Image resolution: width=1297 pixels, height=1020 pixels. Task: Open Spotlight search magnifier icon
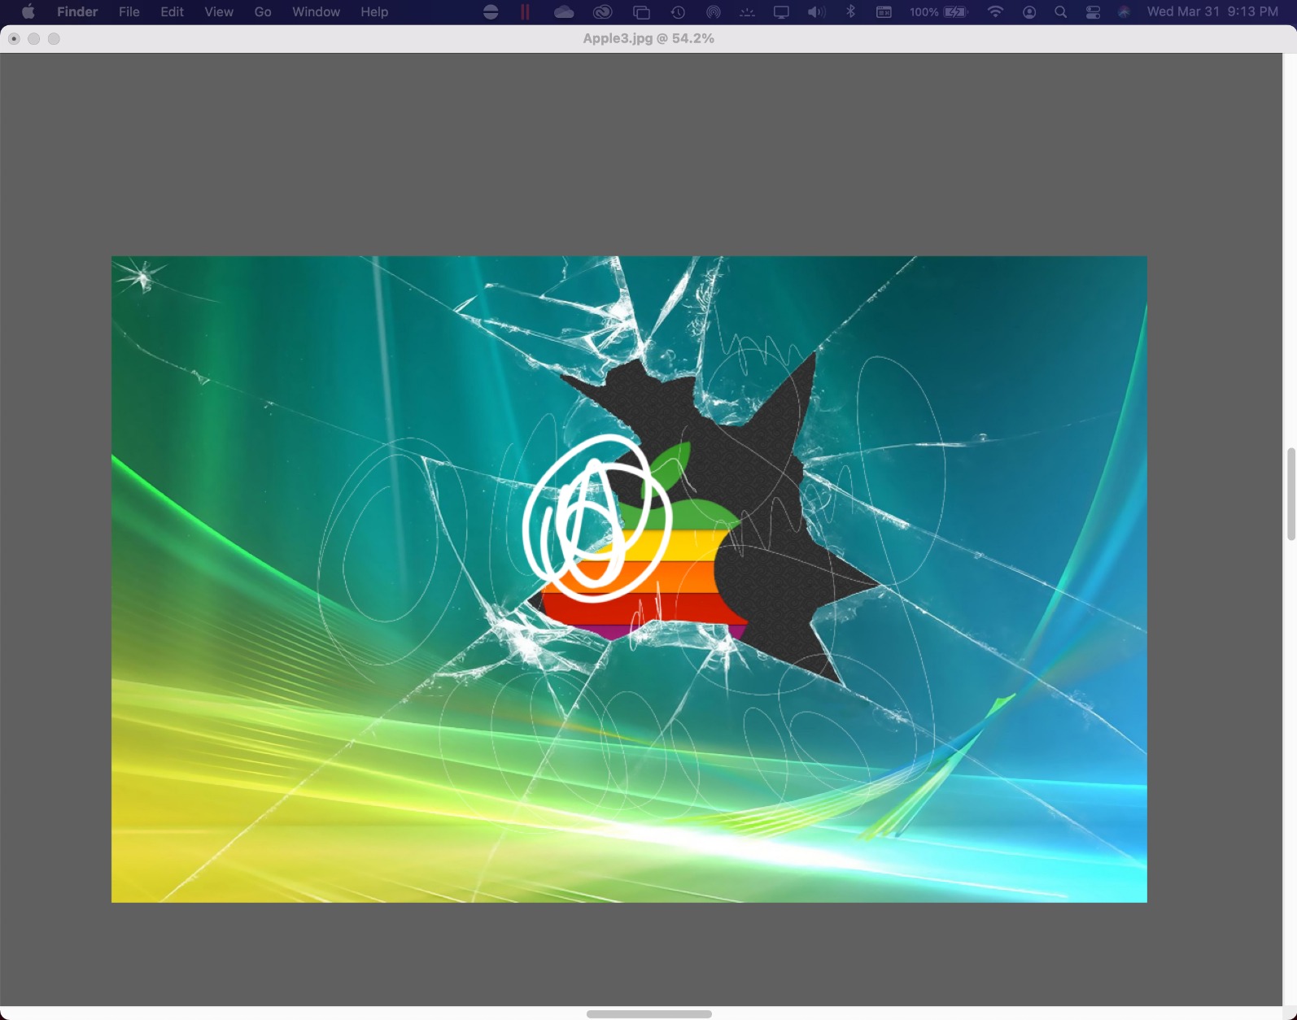[1060, 12]
